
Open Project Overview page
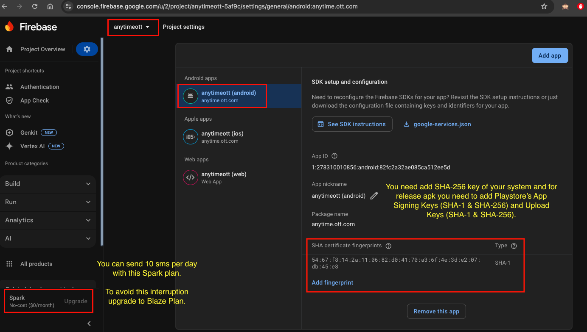(42, 49)
